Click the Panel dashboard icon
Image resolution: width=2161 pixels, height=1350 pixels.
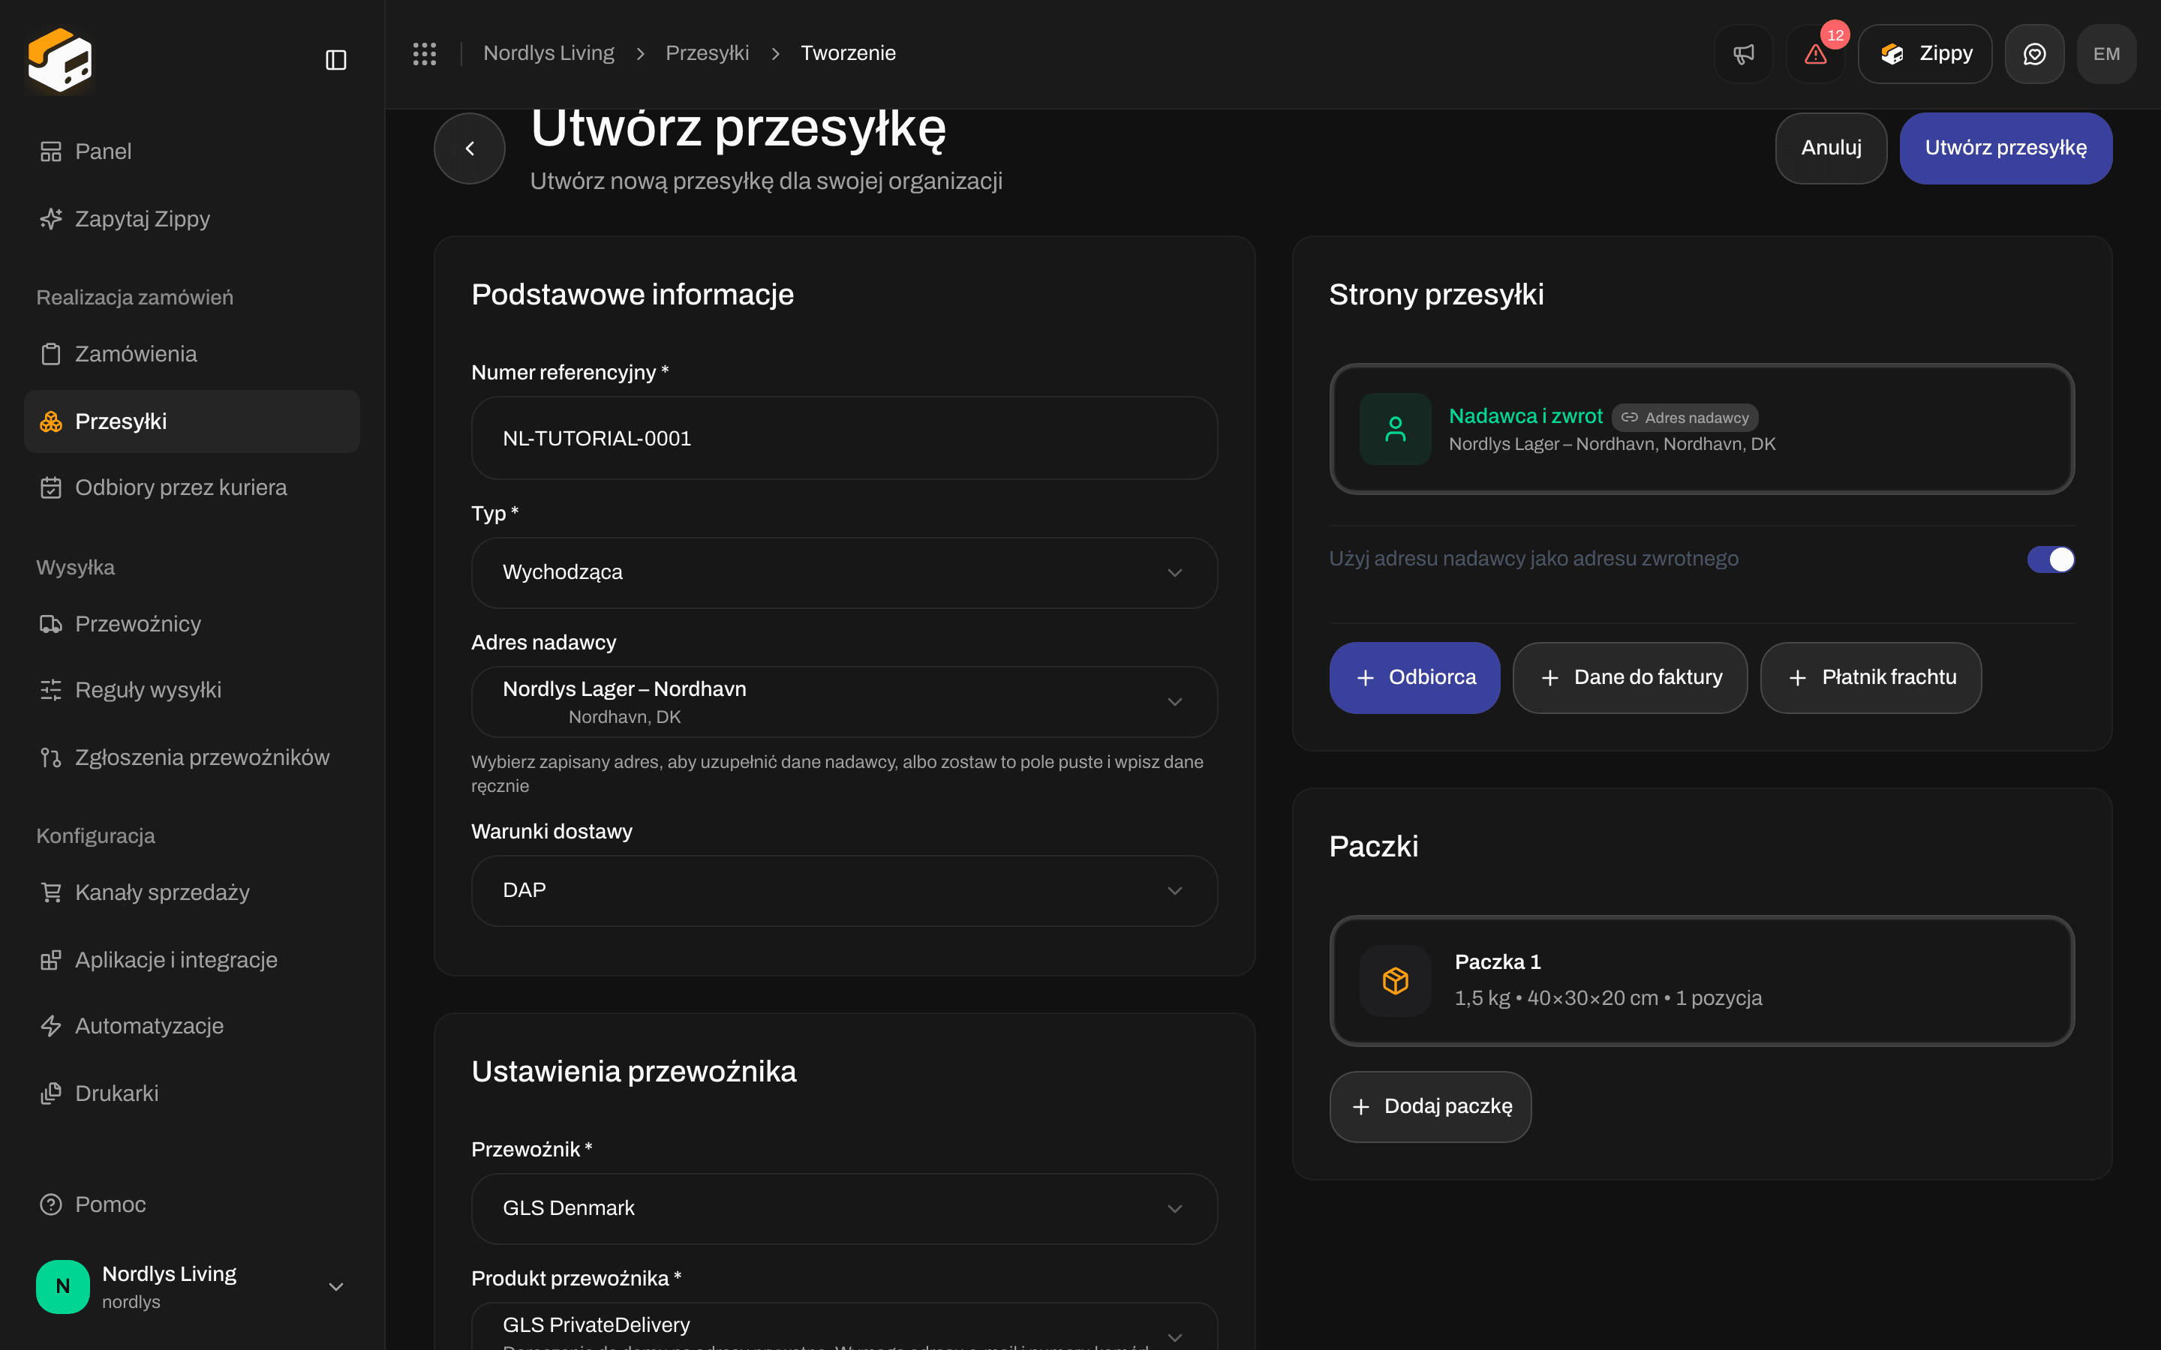[x=51, y=151]
